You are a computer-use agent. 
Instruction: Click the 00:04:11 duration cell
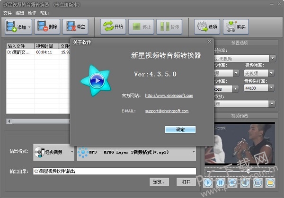coord(44,52)
